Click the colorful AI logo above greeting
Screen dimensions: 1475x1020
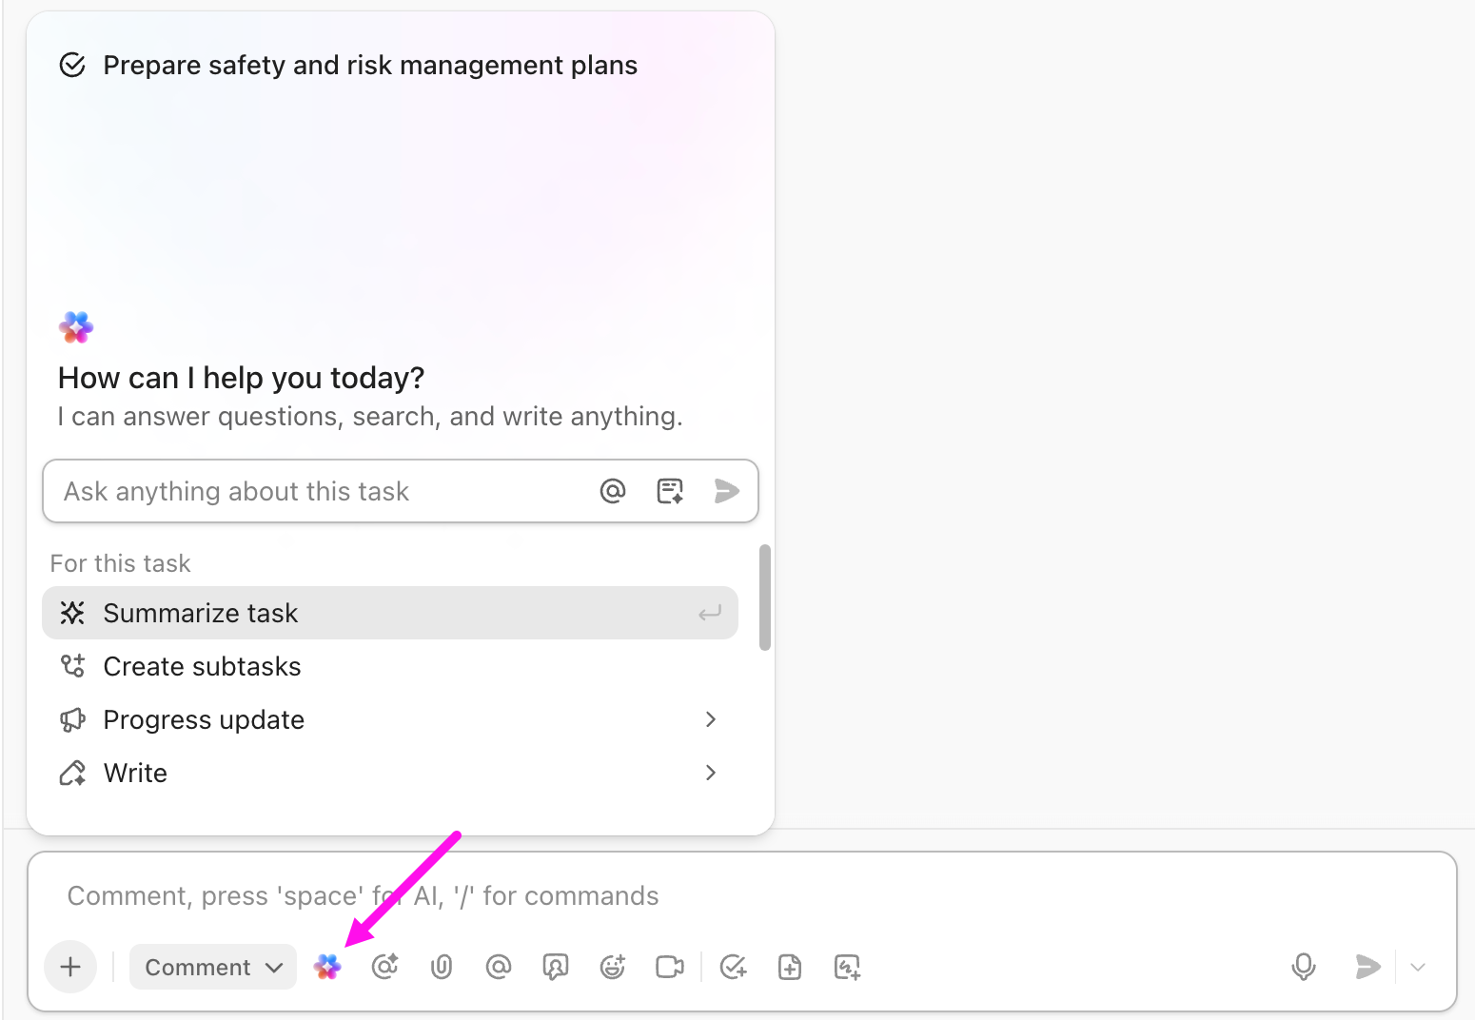(x=76, y=327)
